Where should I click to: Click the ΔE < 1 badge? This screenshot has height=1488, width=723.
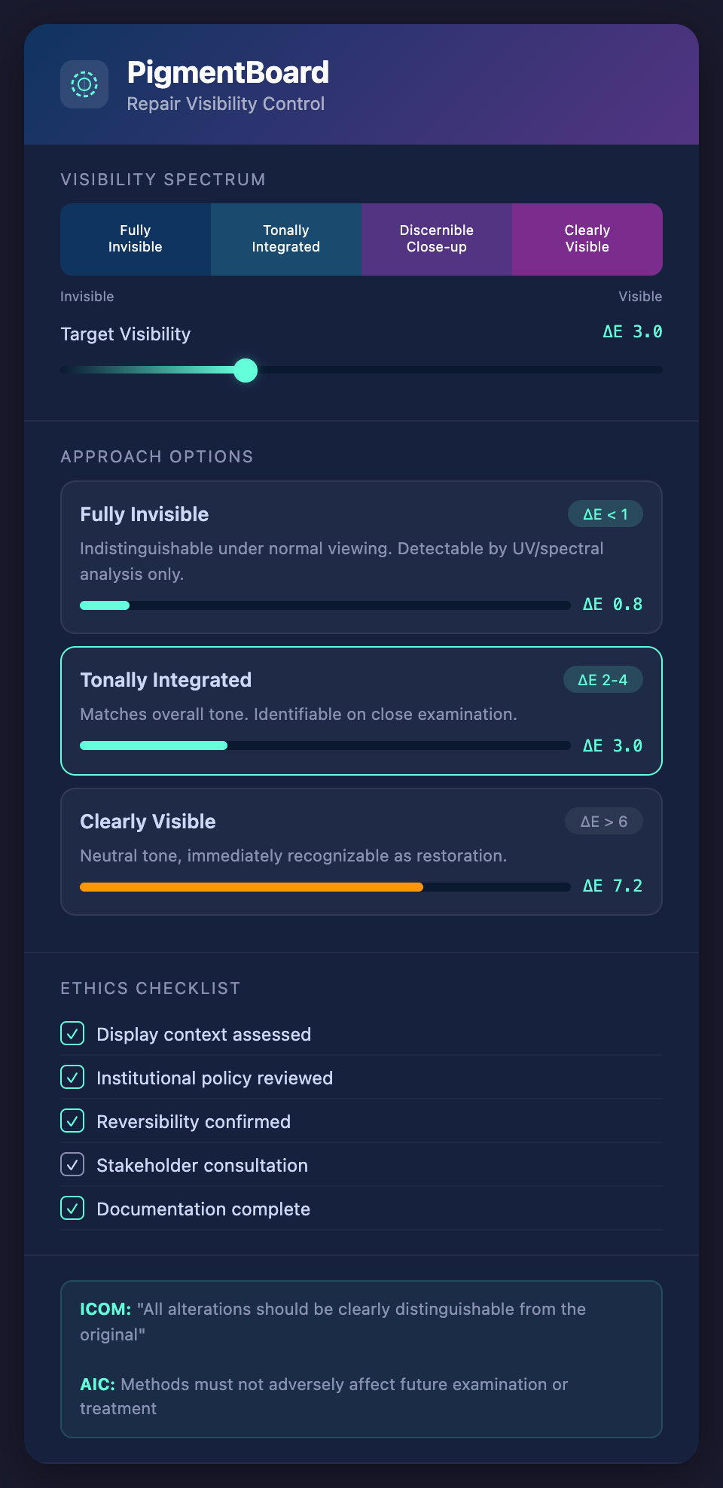click(x=605, y=514)
